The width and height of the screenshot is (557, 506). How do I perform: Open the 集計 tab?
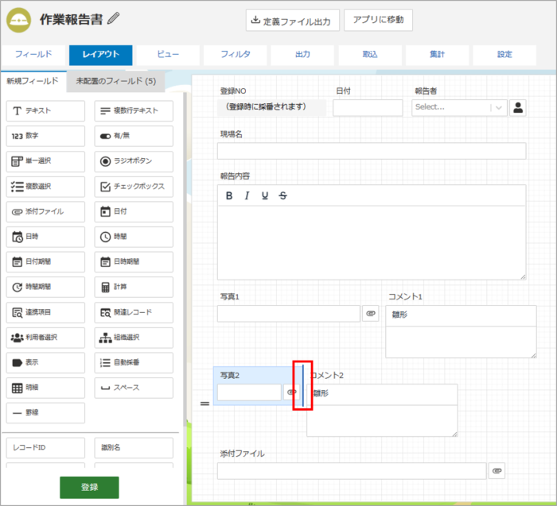tap(437, 55)
